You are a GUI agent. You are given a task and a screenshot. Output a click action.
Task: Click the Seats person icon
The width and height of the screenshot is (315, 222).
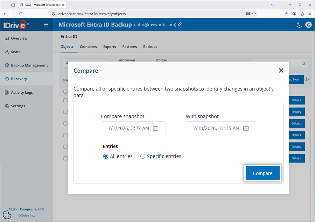[7, 52]
